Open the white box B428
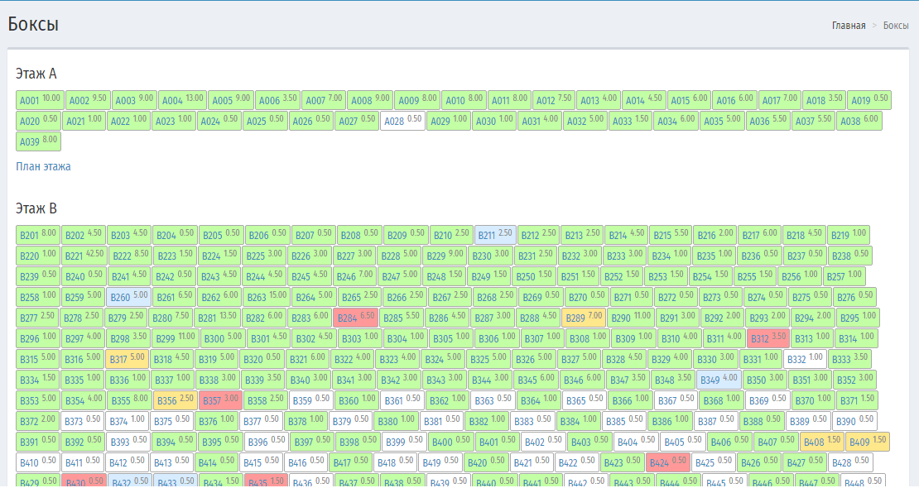This screenshot has height=488, width=919. pos(850,462)
